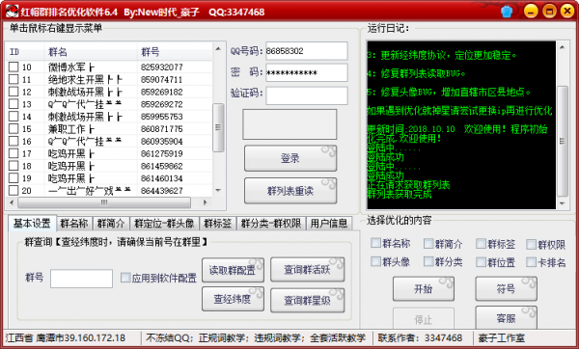
Task: Click status bar IP 39.160.172.18 text
Action: (x=95, y=338)
